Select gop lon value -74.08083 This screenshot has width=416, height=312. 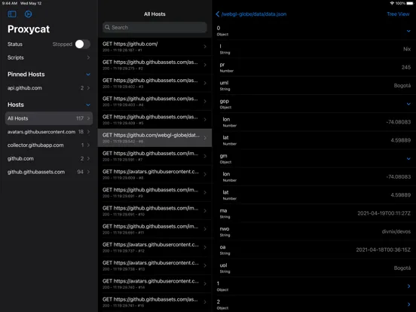click(x=399, y=122)
